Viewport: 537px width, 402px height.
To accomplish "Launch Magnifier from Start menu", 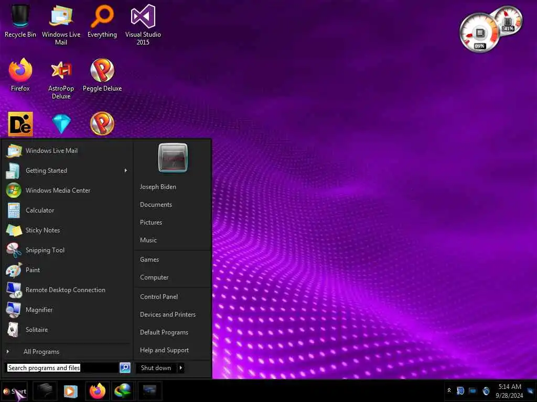I will [x=67, y=310].
